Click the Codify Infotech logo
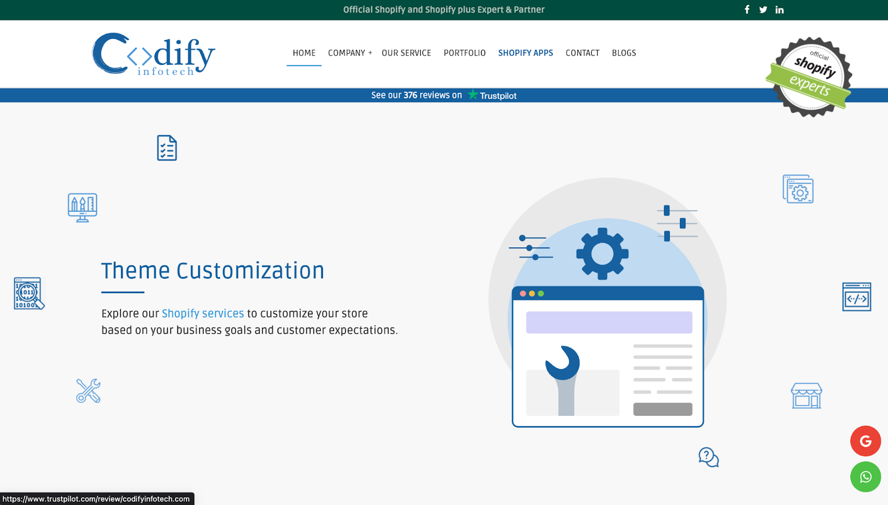 click(x=152, y=54)
